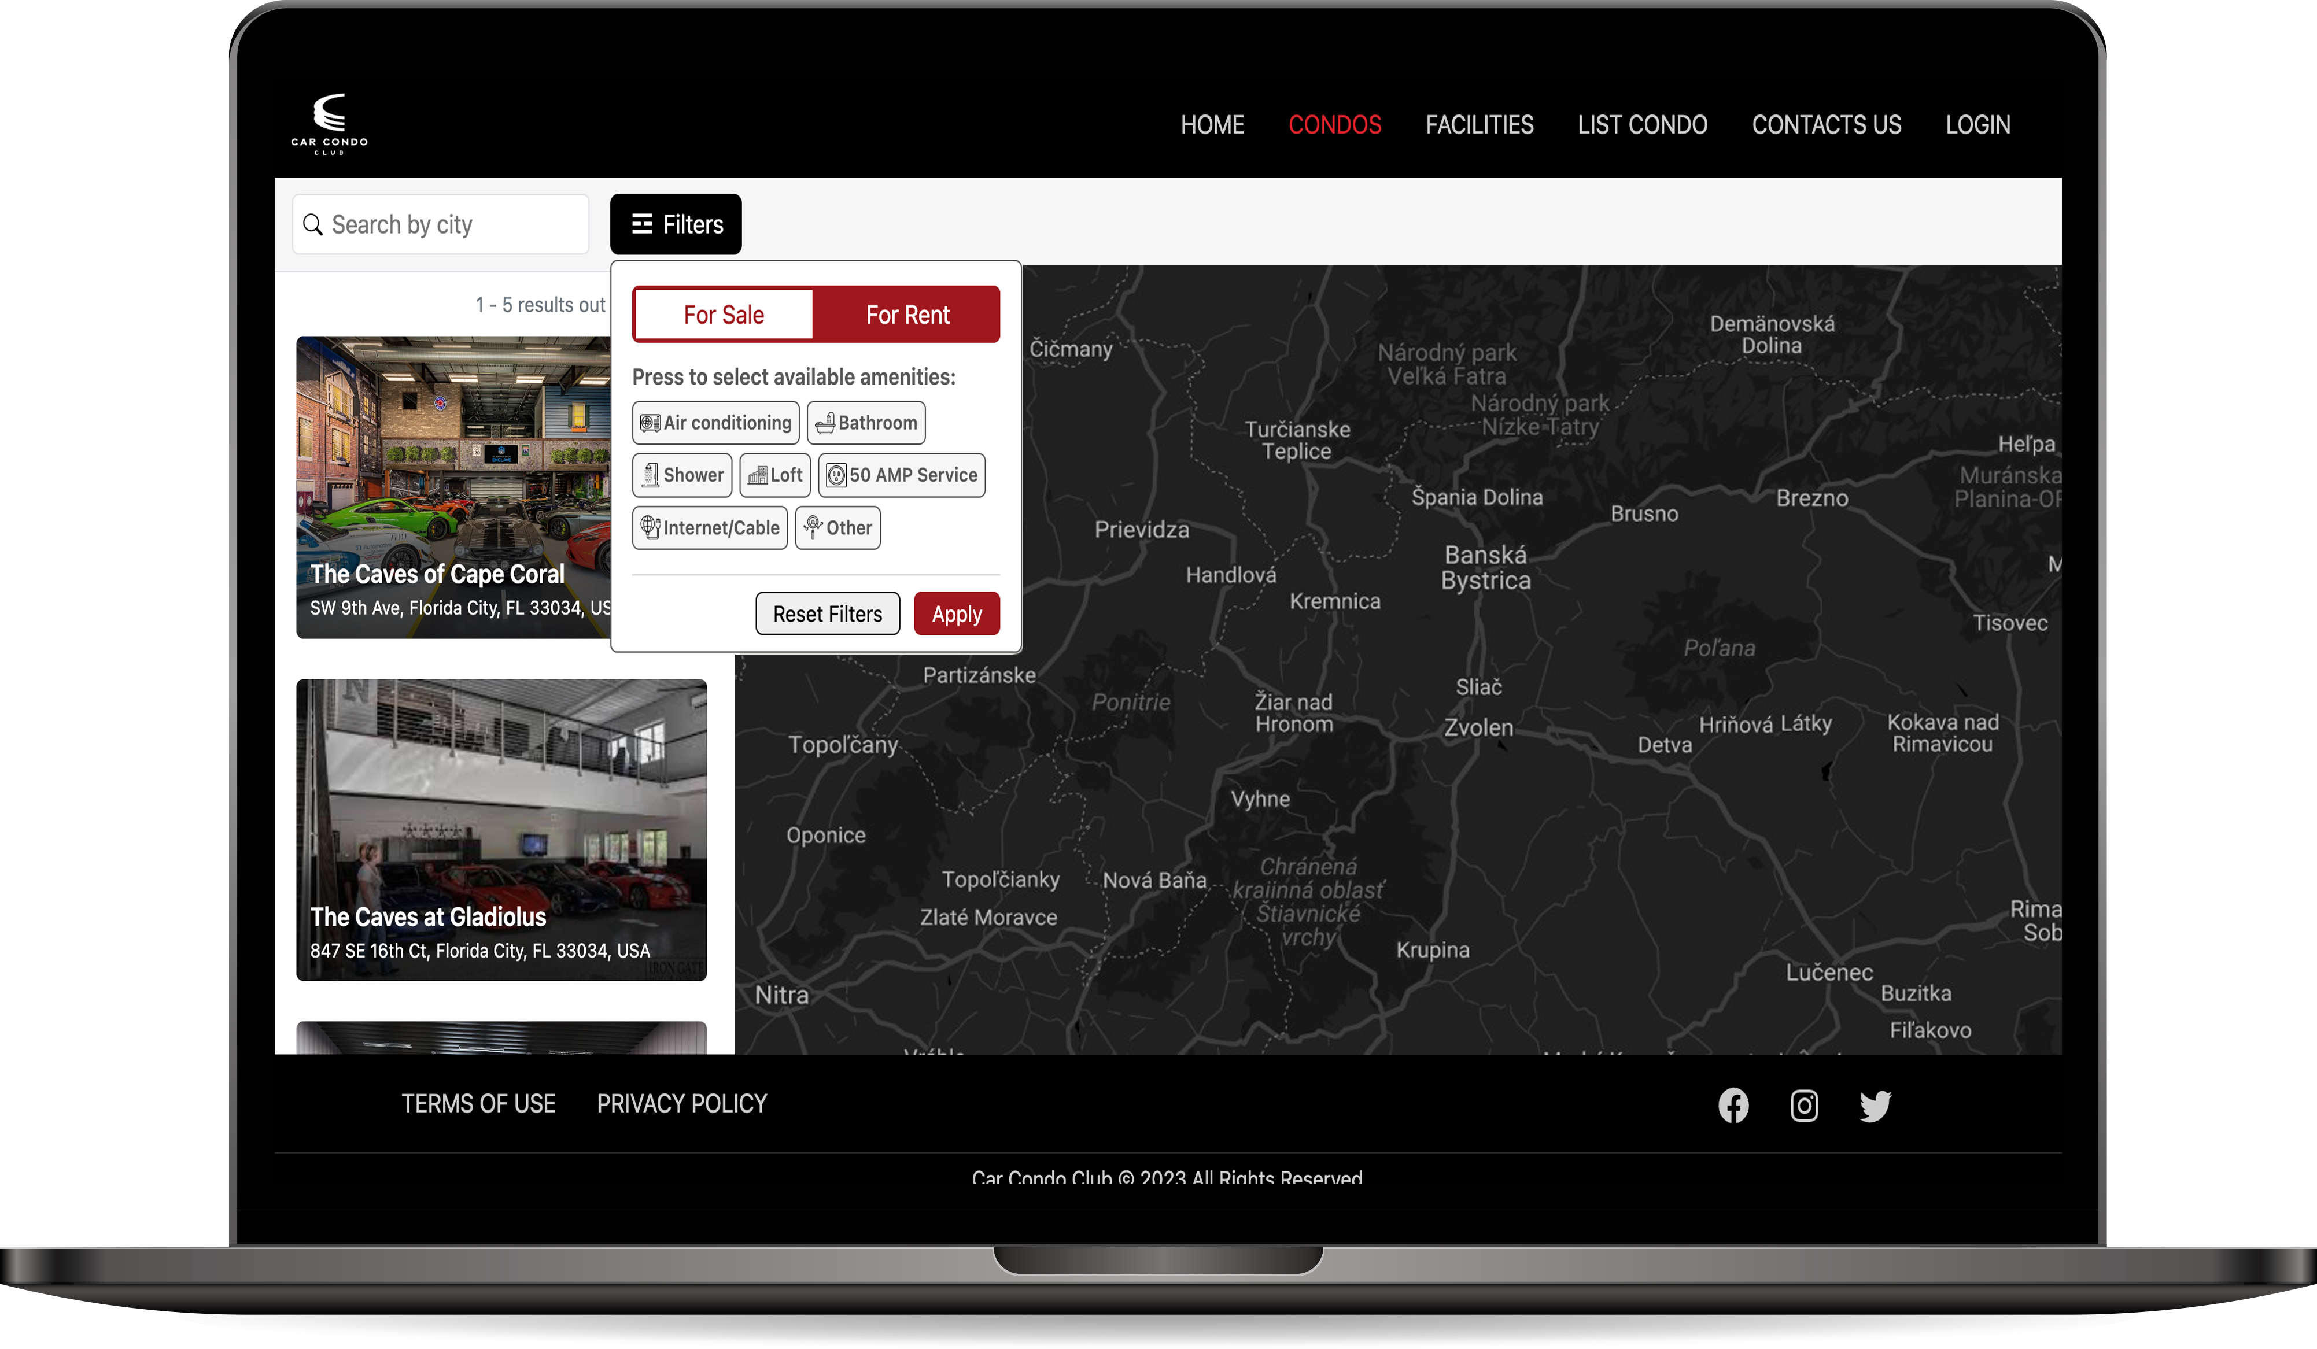The image size is (2317, 1349).
Task: Open the Facilities menu item
Action: 1480,125
